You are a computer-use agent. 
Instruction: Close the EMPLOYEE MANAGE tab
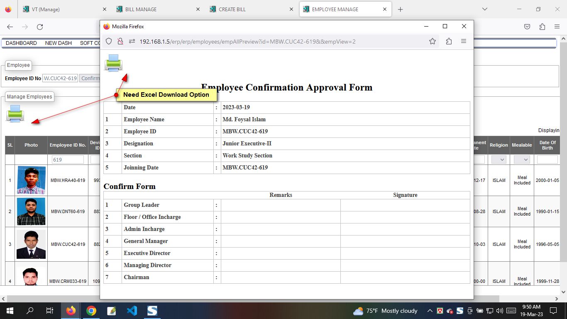click(x=385, y=9)
